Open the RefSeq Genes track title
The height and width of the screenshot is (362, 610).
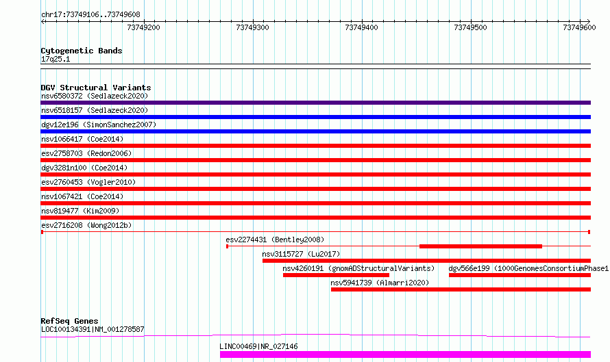click(69, 321)
